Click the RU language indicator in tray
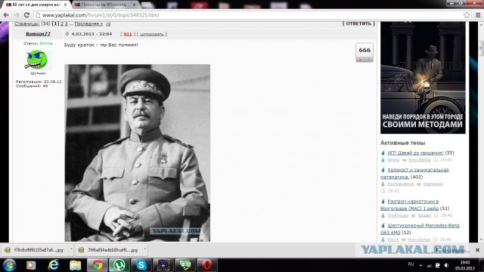 tap(411, 264)
